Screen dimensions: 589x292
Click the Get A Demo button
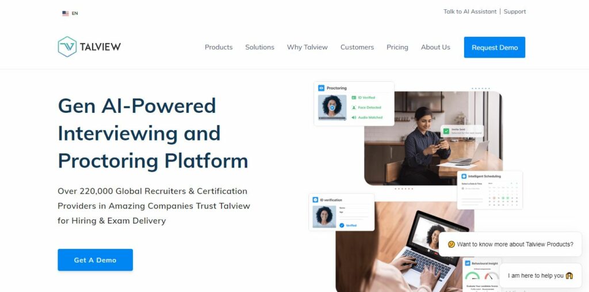tap(95, 260)
